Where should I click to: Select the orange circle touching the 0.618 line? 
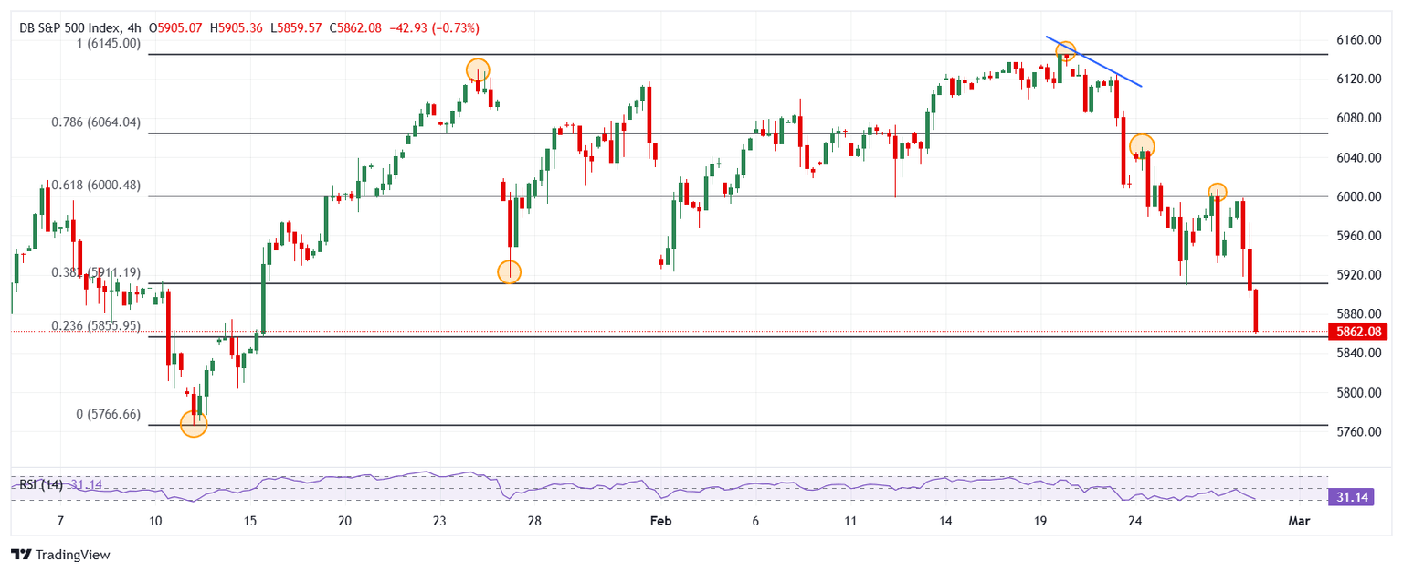(x=1217, y=192)
